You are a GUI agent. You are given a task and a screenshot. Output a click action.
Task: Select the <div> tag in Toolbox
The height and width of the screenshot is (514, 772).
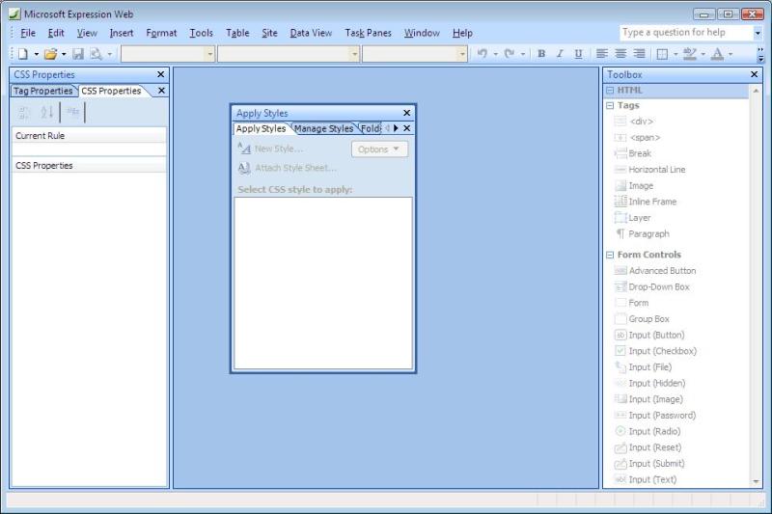coord(642,121)
